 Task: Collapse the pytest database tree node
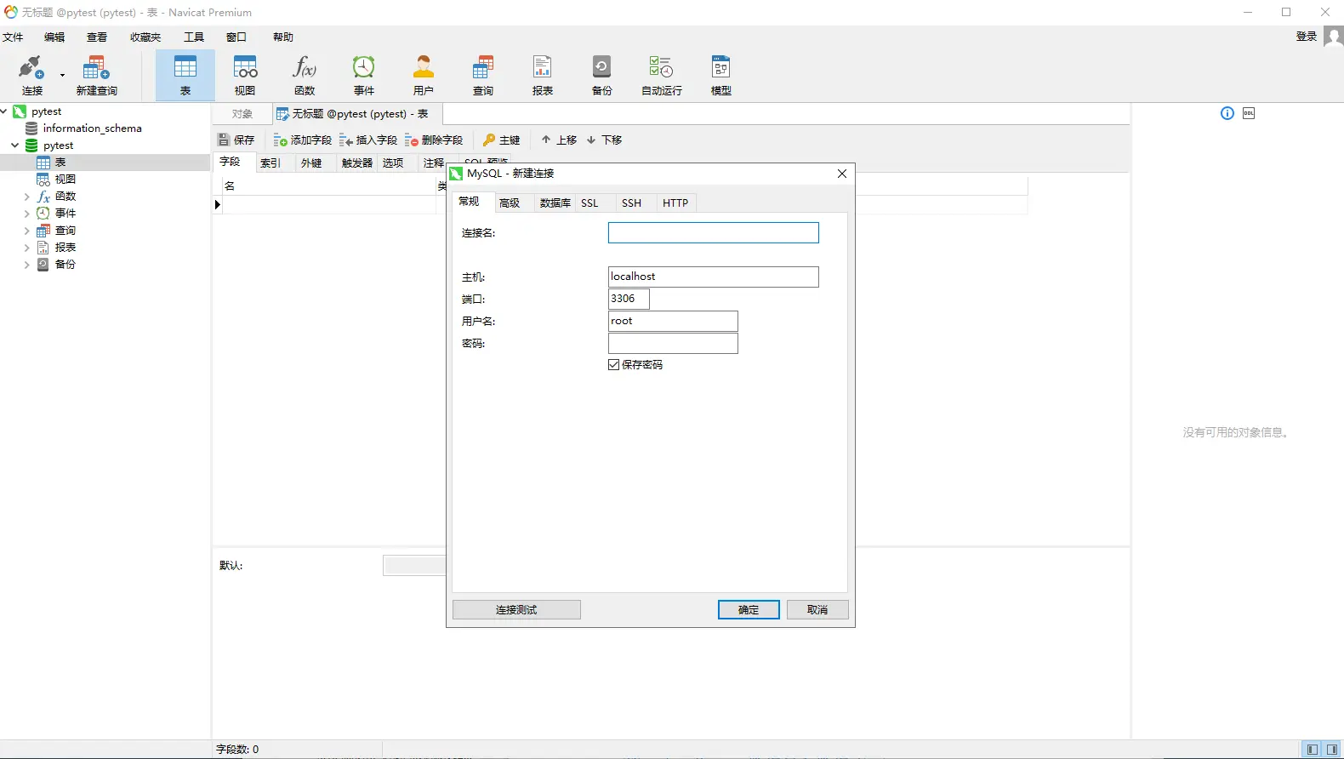pos(15,146)
